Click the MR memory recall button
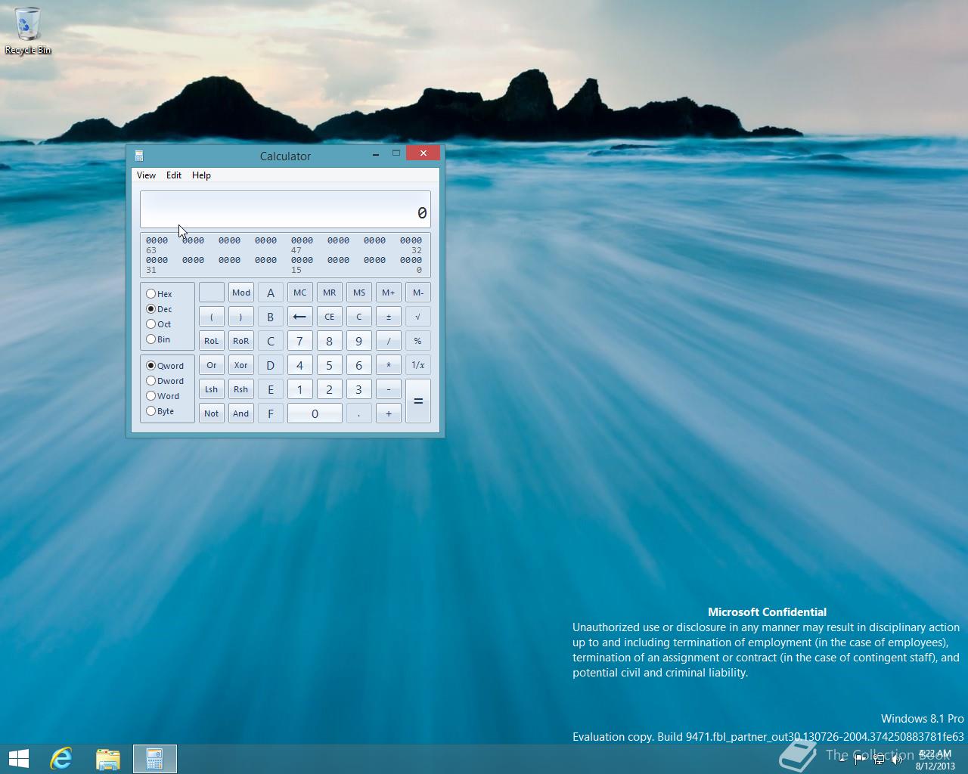 (329, 293)
